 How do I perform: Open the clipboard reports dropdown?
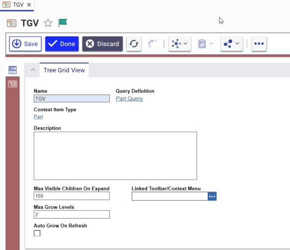(206, 44)
